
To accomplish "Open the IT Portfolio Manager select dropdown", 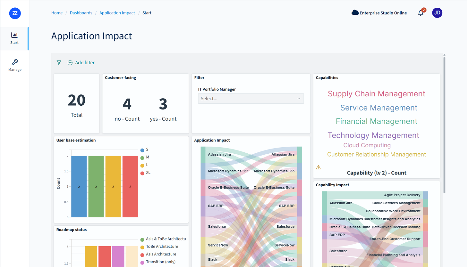I will (251, 99).
